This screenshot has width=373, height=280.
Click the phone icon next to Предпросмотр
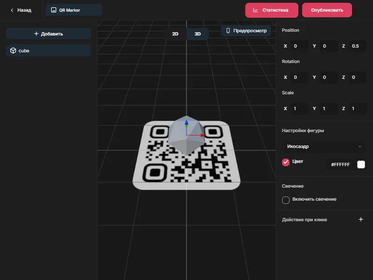click(x=228, y=30)
